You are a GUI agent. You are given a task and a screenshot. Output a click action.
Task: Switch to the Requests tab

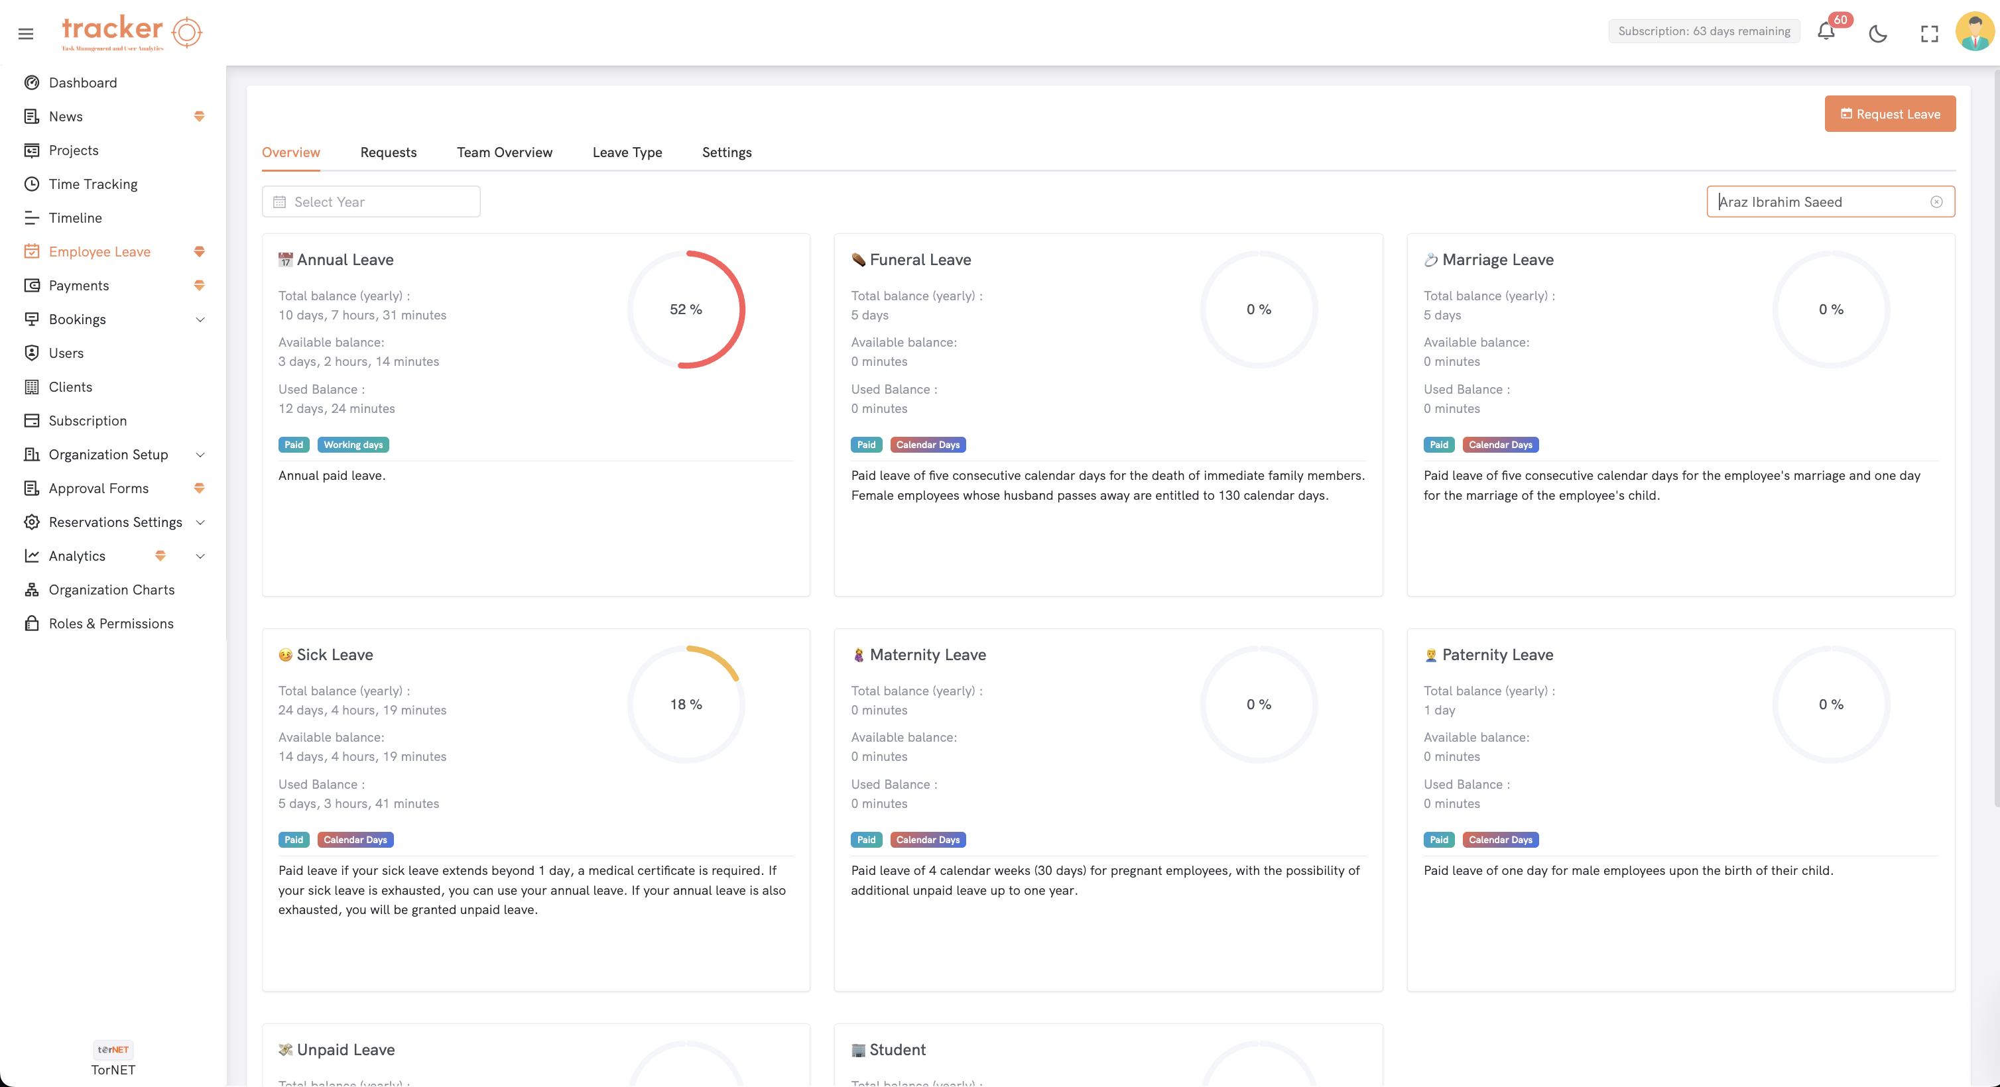click(x=388, y=152)
